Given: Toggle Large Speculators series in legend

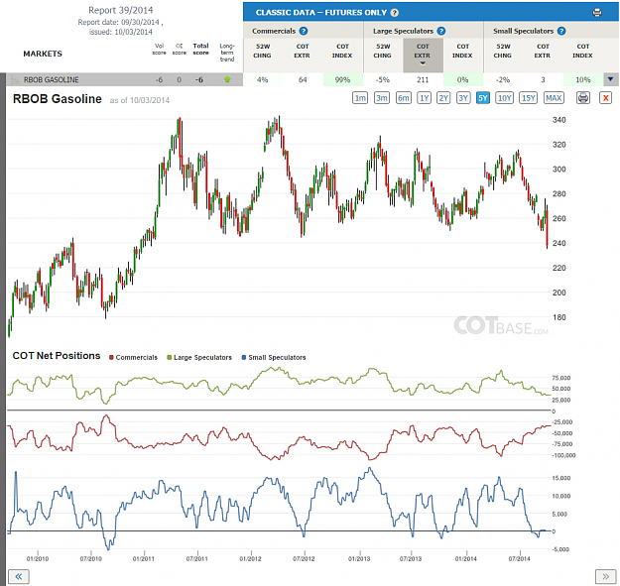Looking at the screenshot, I should click(x=199, y=357).
